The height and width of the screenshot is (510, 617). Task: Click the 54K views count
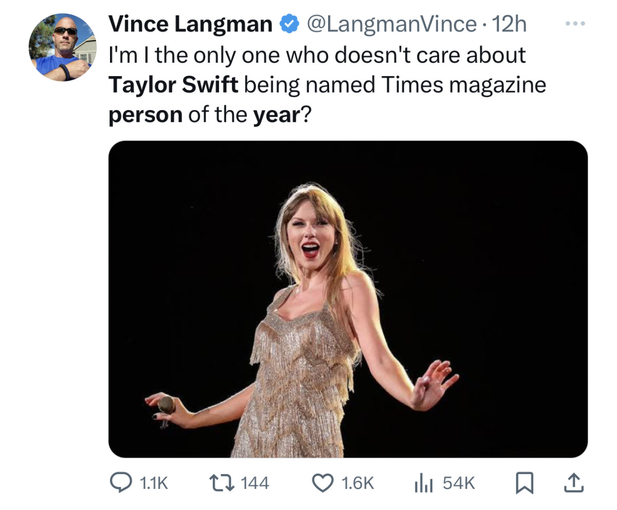(459, 482)
